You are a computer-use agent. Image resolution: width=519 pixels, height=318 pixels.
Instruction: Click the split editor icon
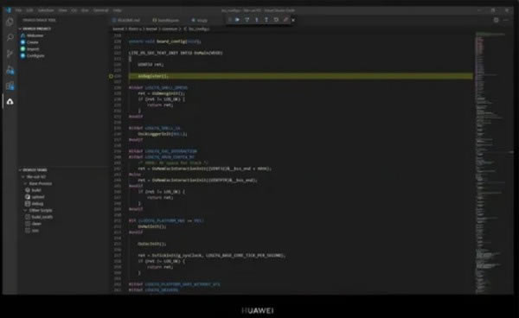[x=496, y=20]
